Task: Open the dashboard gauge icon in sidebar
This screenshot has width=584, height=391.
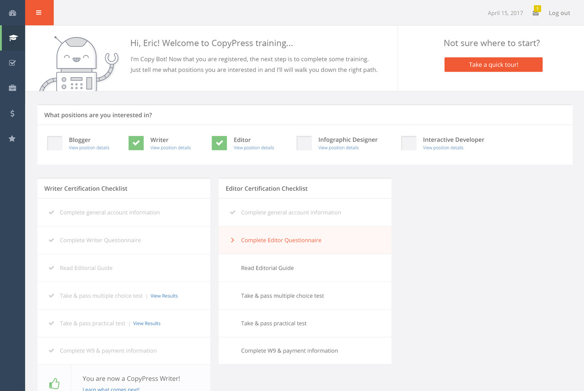Action: (x=12, y=13)
